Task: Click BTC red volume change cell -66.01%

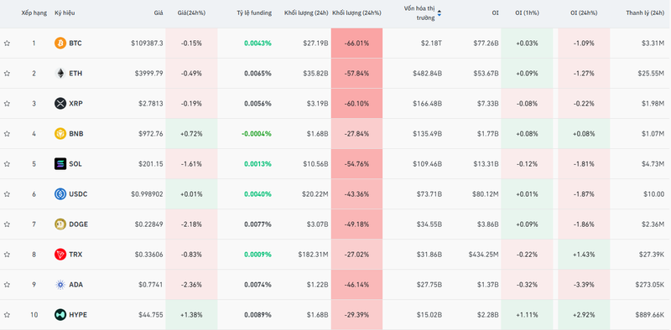Action: pos(357,44)
